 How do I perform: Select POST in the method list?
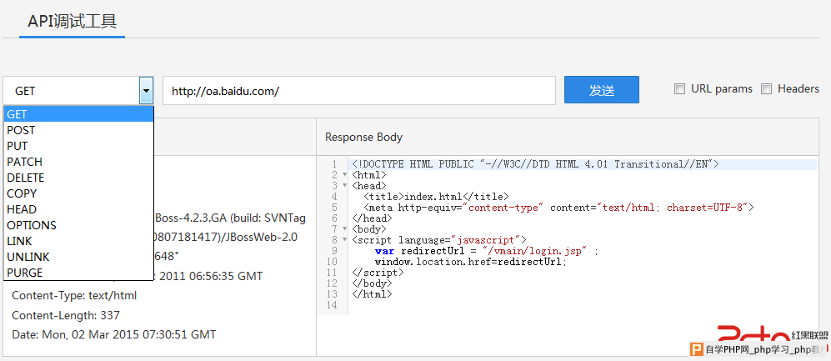[78, 130]
